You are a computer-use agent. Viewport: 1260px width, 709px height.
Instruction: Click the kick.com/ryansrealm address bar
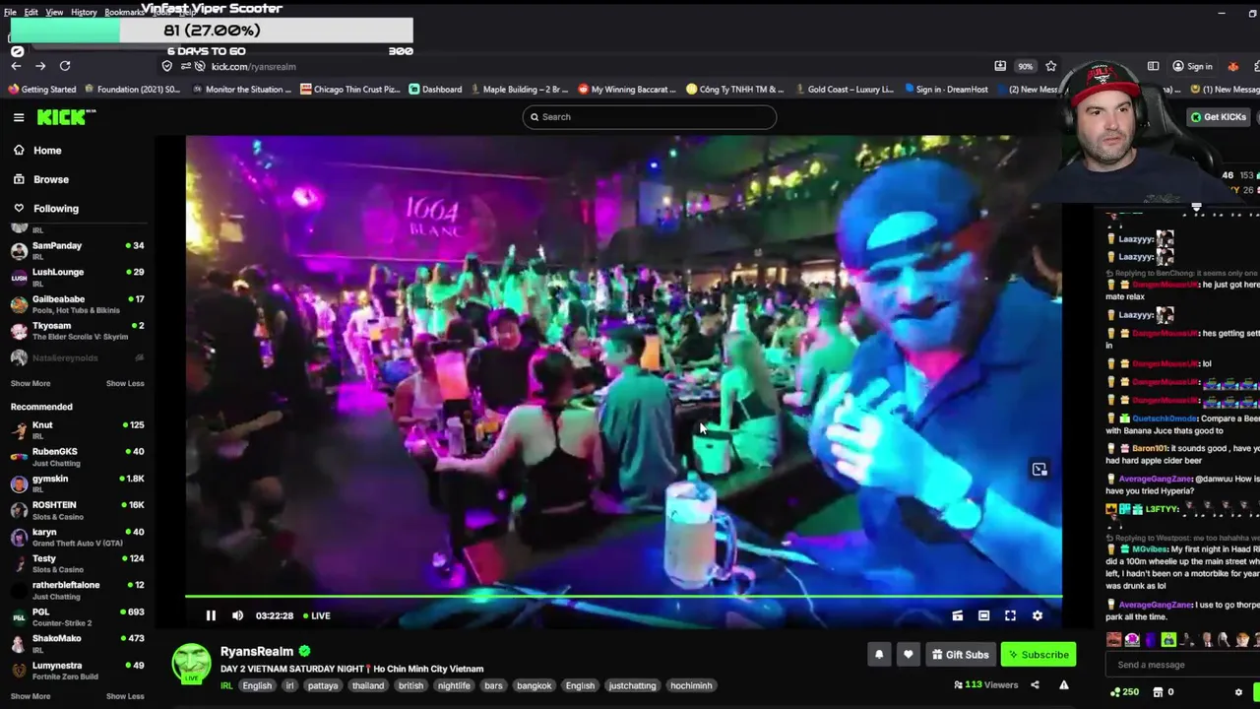(253, 66)
